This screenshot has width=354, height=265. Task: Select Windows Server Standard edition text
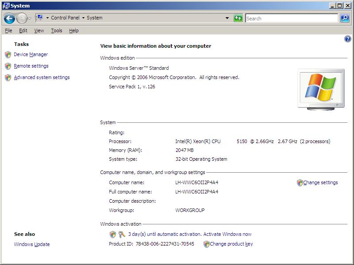point(139,68)
